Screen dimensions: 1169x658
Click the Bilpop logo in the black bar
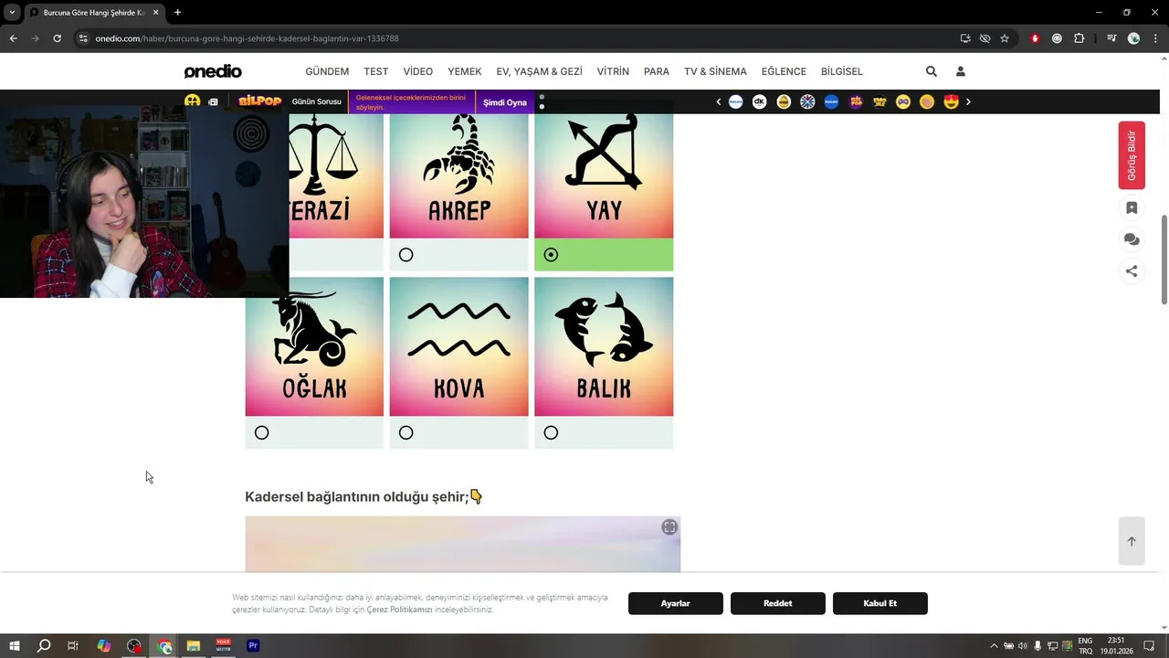pyautogui.click(x=259, y=101)
